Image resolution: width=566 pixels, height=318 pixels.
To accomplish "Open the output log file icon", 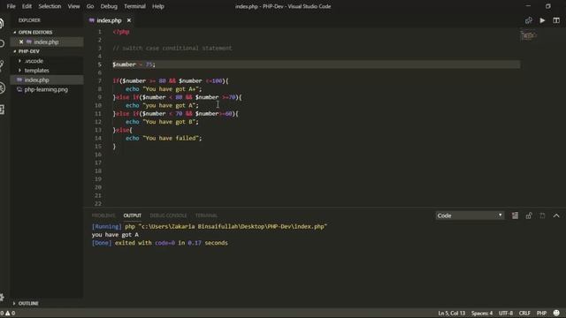I will (x=542, y=216).
